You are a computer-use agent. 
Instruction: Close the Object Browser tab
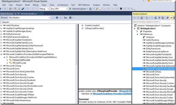click(18, 14)
